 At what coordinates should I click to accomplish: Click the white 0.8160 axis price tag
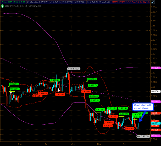tap(156, 92)
